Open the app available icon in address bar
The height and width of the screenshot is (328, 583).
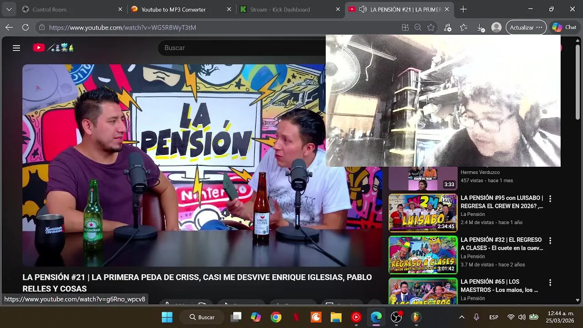coord(405,27)
